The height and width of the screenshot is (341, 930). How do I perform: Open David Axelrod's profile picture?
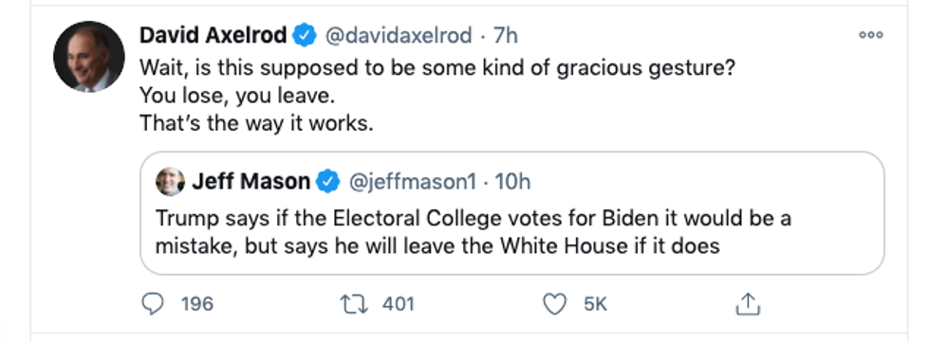coord(89,57)
